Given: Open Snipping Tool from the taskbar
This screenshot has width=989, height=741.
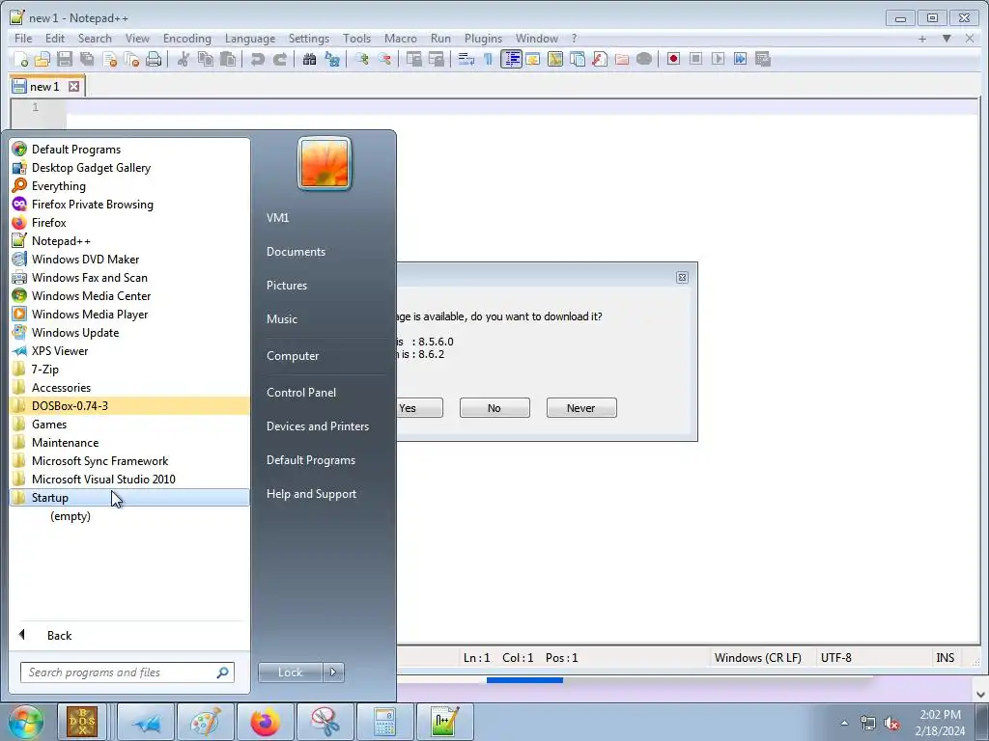Looking at the screenshot, I should click(x=325, y=722).
